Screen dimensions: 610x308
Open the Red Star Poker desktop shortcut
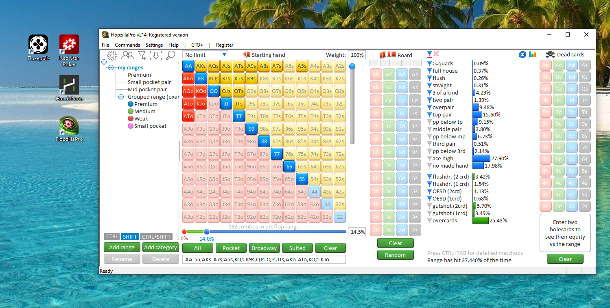click(69, 50)
